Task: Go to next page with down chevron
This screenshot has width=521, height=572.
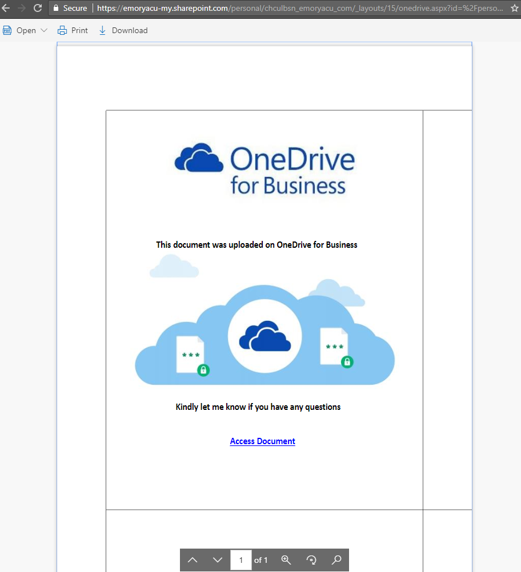Action: point(218,560)
